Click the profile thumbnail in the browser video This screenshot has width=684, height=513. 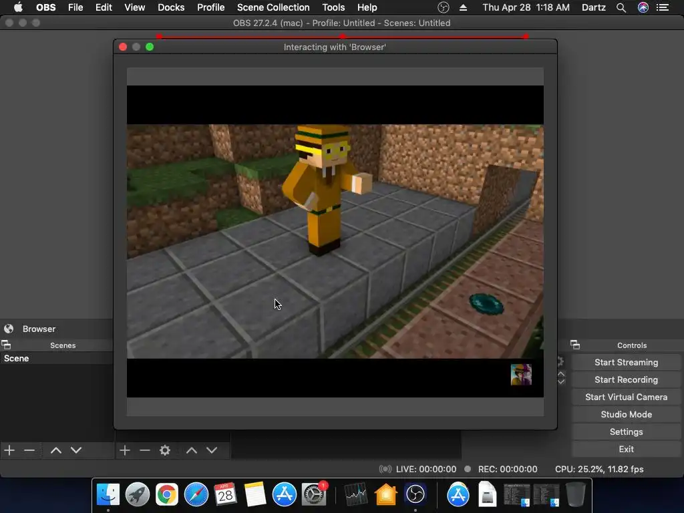click(x=521, y=375)
